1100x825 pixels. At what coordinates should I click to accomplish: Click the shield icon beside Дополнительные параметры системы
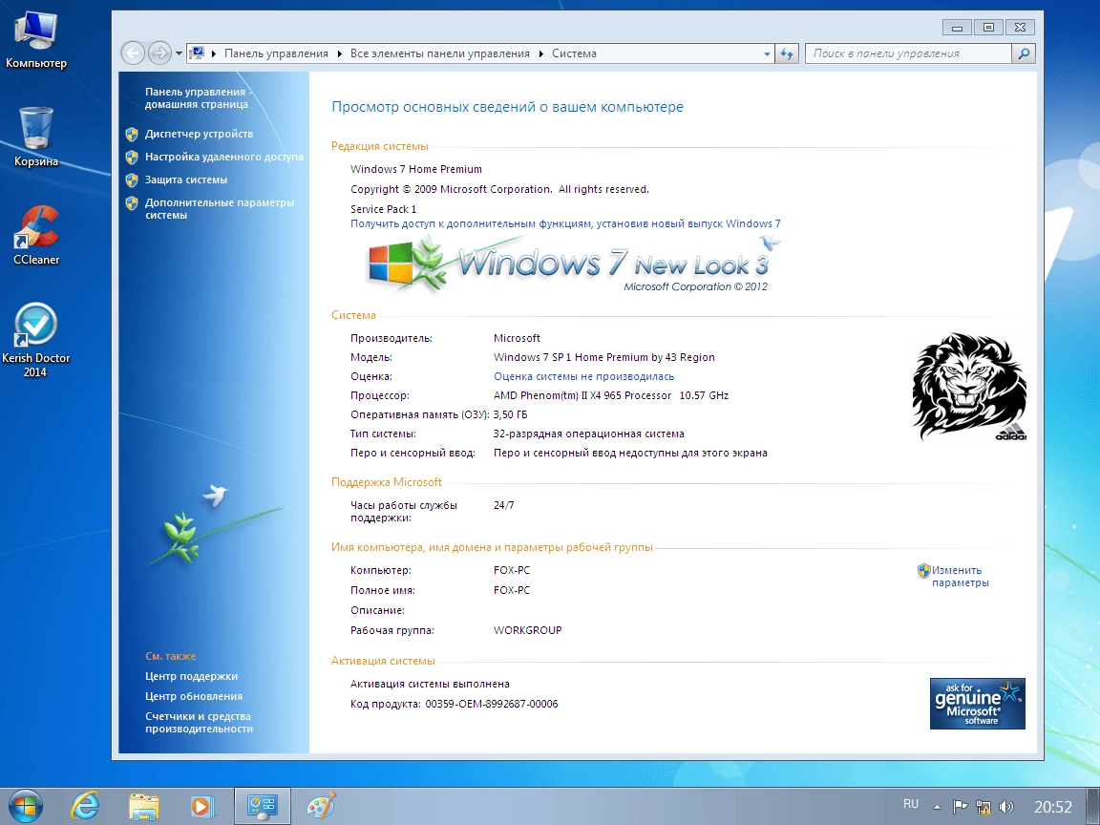click(131, 203)
